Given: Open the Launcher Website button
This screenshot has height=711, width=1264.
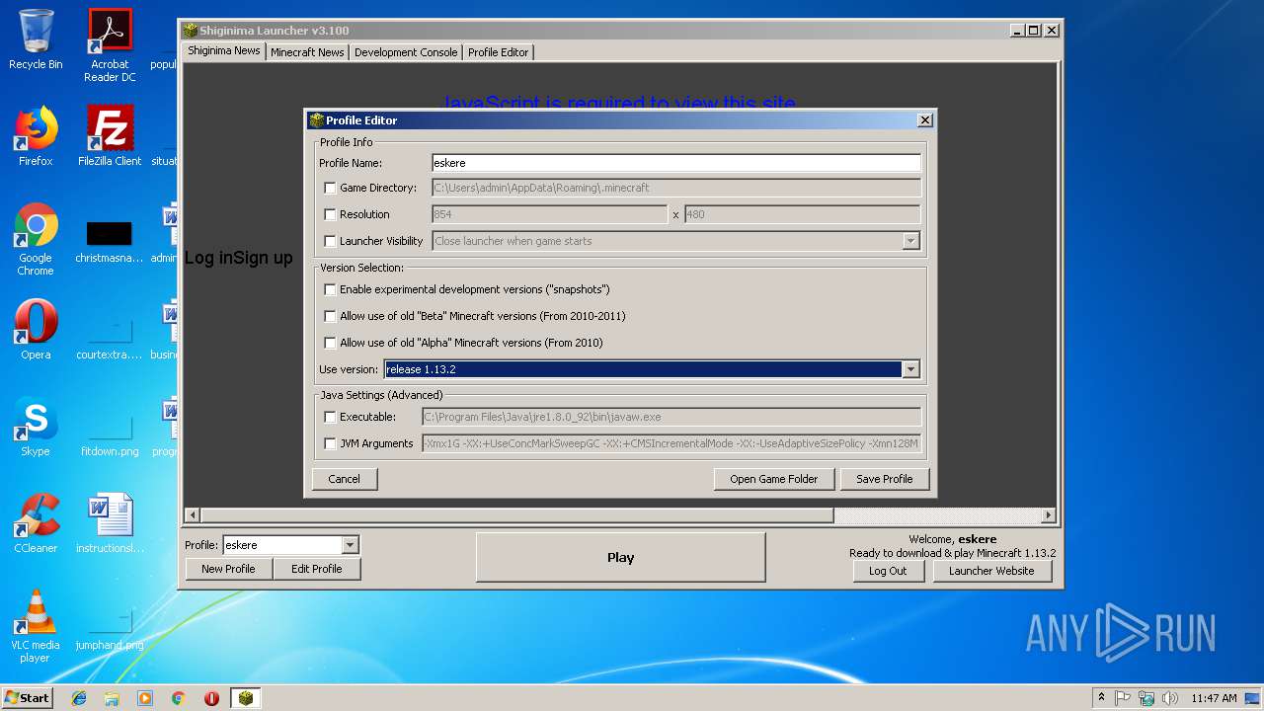Looking at the screenshot, I should [x=991, y=571].
